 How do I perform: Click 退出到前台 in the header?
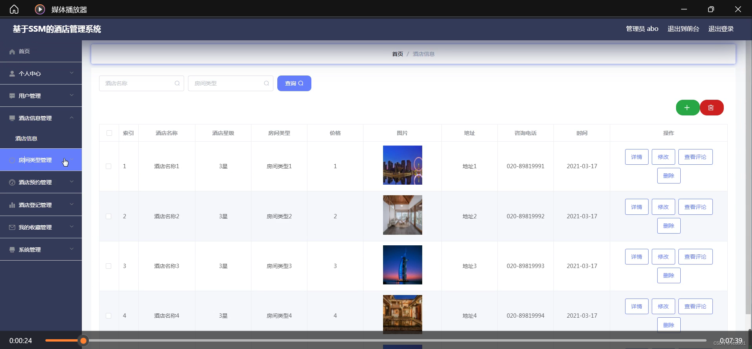click(x=683, y=29)
